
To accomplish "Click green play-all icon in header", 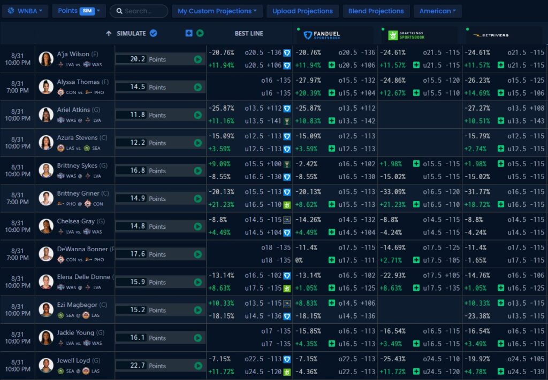I will pos(200,33).
